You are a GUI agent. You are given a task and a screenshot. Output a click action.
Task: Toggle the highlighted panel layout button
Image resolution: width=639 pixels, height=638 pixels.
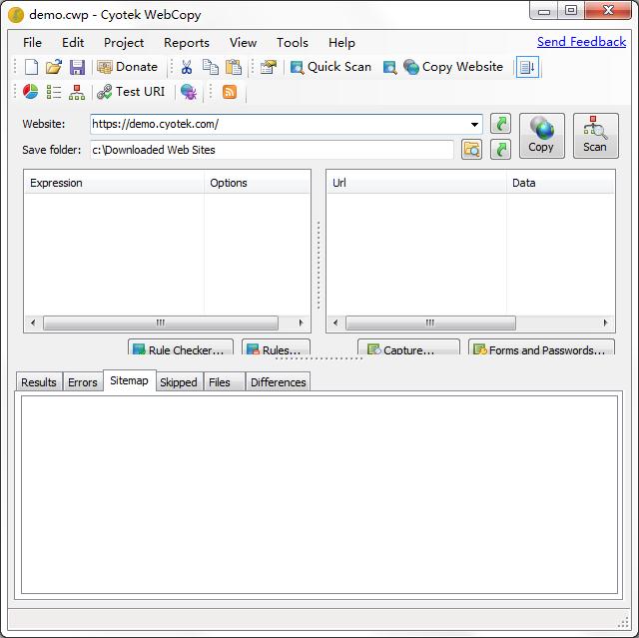(x=527, y=67)
